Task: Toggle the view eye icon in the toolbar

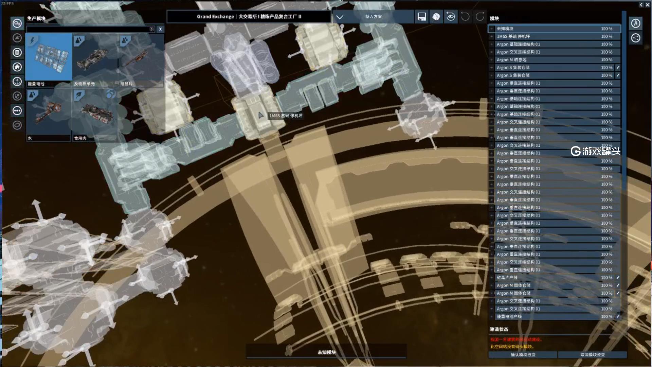Action: coord(451,17)
